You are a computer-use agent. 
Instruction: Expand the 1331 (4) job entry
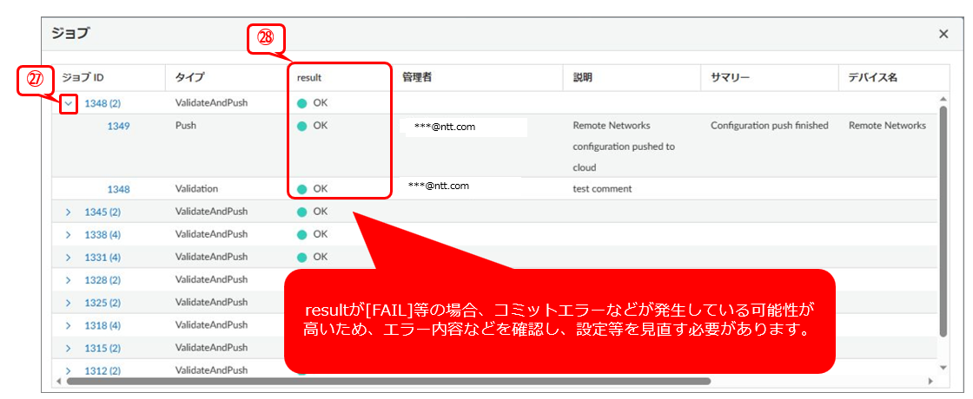69,257
